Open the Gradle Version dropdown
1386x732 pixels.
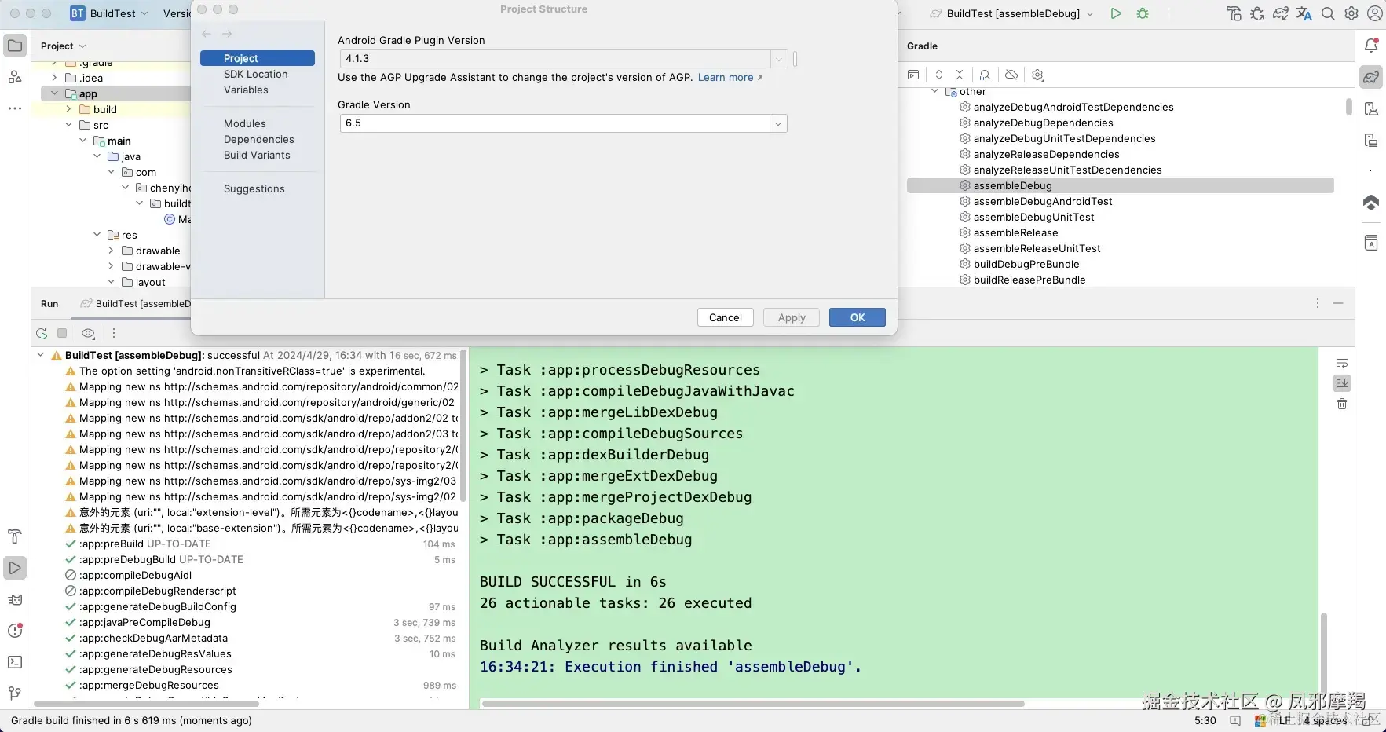pos(778,123)
